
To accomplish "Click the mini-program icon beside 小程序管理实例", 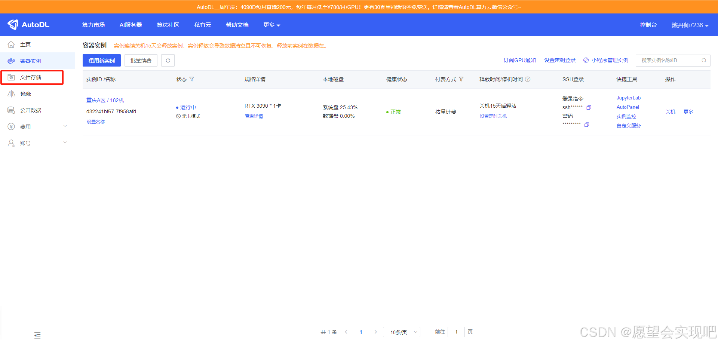I will [x=586, y=60].
